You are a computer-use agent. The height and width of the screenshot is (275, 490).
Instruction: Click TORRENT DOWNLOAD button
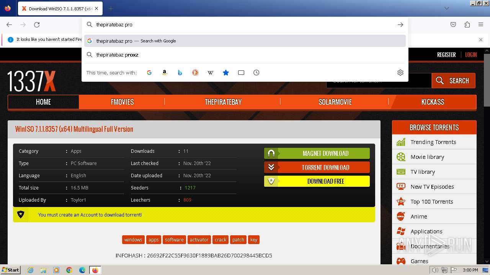(x=317, y=167)
